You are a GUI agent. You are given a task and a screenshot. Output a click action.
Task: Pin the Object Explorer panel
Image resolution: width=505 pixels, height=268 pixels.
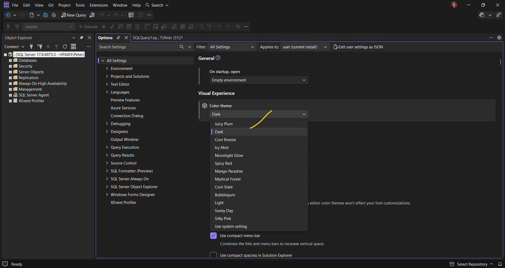(x=81, y=37)
